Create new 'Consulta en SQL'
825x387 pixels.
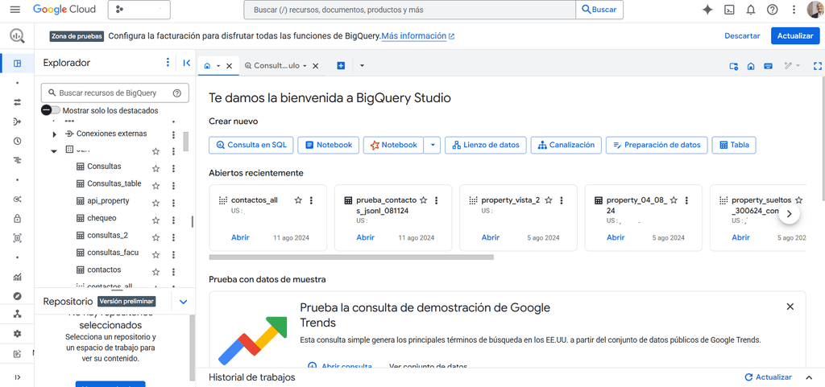[251, 145]
